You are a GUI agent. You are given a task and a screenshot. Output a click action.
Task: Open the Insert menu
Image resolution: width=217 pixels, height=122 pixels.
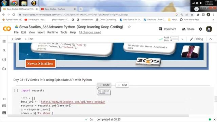pos(41,32)
